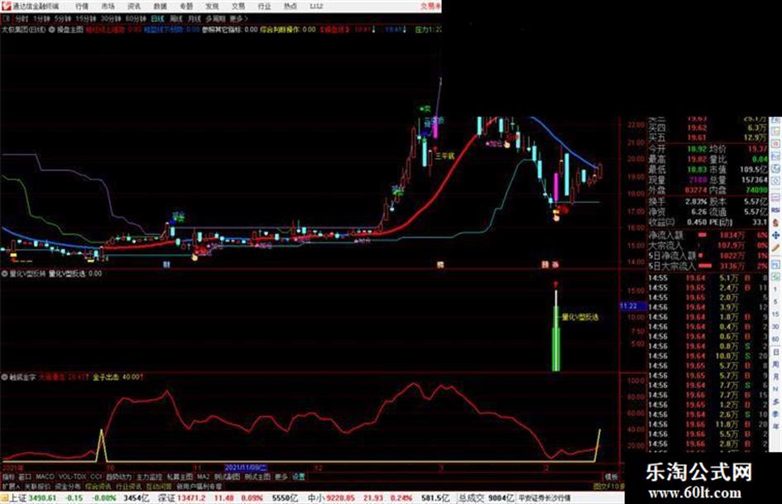Open the 互动问答 tab
Viewport: 782px width, 504px height.
[x=159, y=486]
